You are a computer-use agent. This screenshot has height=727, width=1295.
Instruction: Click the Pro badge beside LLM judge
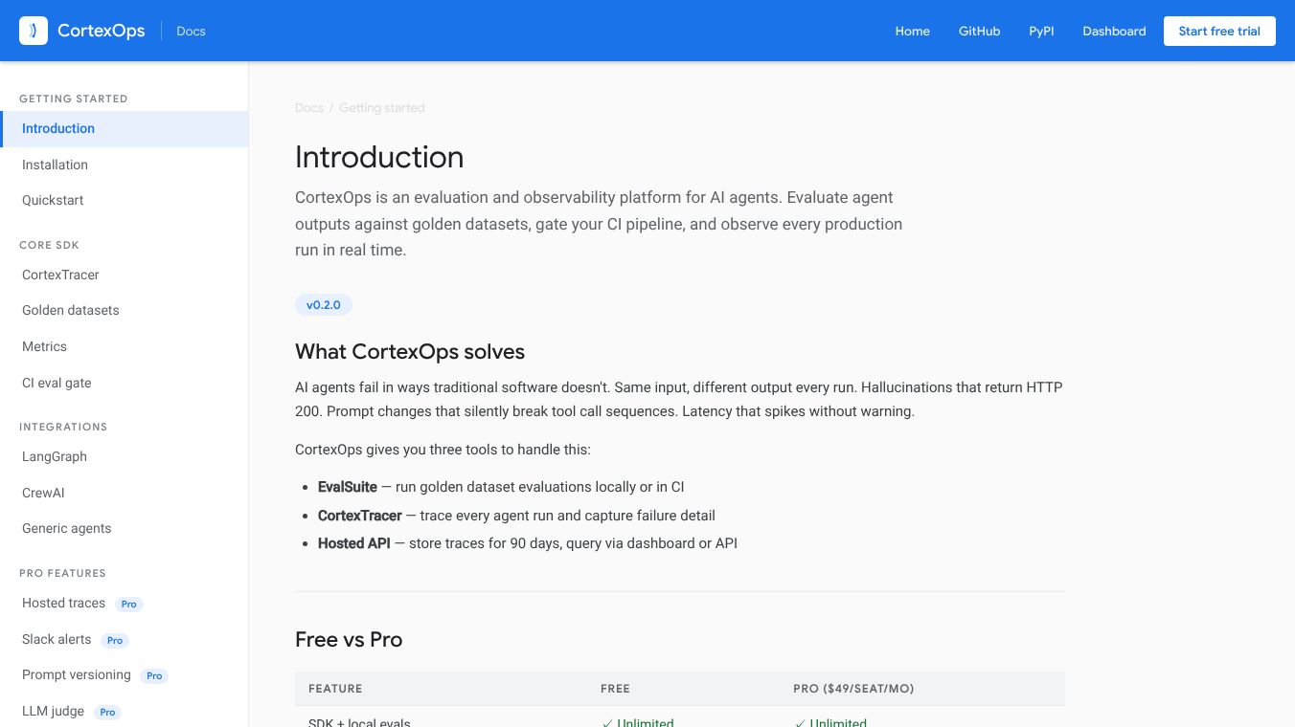(107, 712)
